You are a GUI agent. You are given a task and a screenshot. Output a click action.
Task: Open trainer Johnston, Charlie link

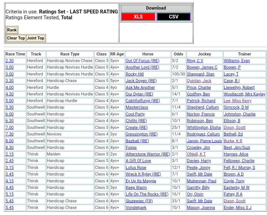(x=240, y=114)
